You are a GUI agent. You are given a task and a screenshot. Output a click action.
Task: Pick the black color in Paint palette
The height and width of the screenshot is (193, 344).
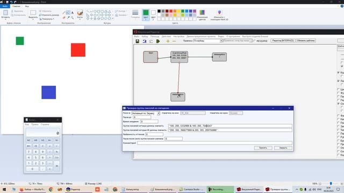pos(159,11)
